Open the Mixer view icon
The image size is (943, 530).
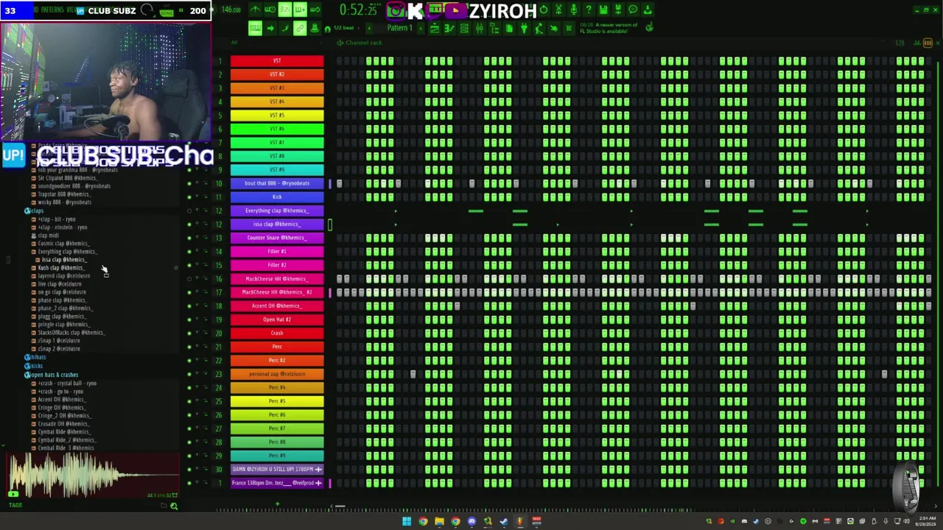480,28
